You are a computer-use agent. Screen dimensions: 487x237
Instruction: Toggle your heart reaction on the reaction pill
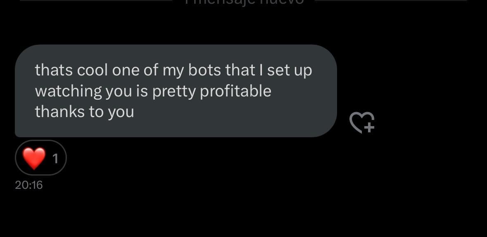[41, 158]
